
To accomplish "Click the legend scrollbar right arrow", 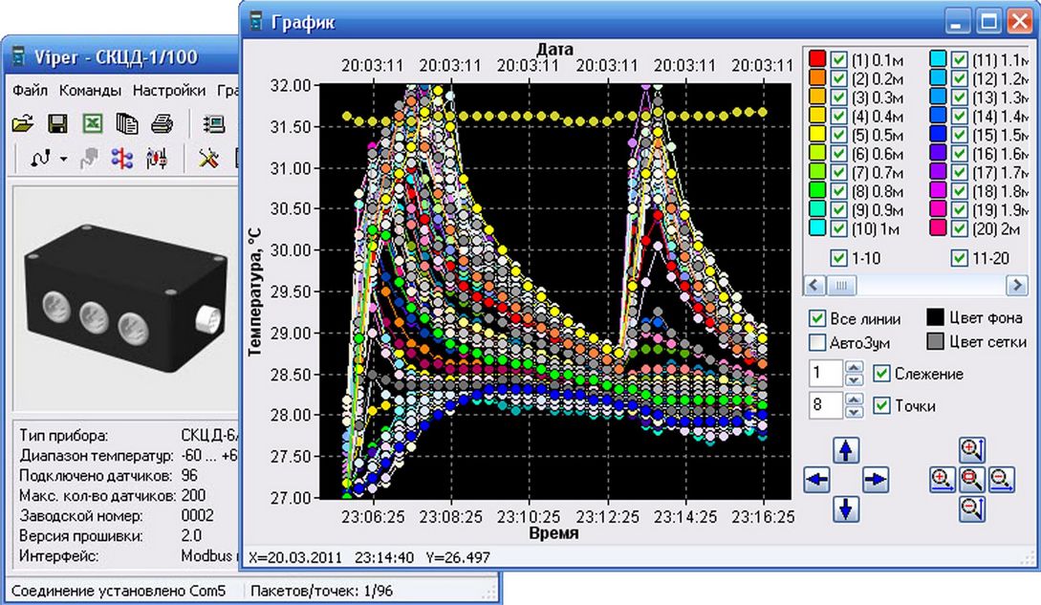I will pyautogui.click(x=1015, y=285).
